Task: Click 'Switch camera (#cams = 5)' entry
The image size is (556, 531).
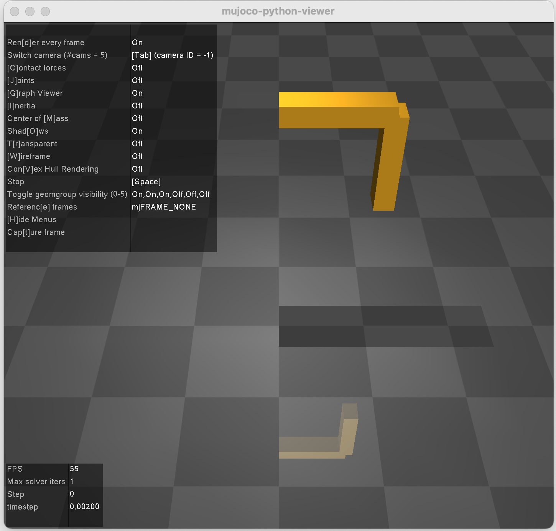Action: click(57, 55)
